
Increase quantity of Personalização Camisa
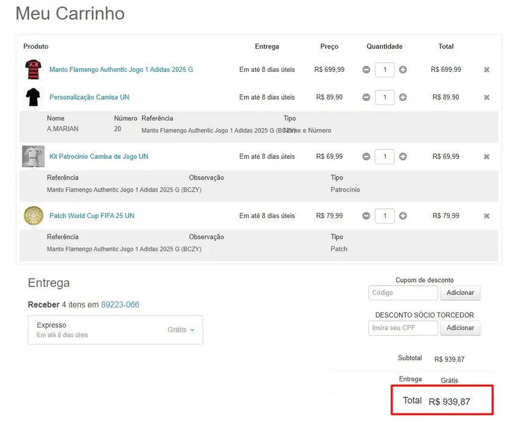click(x=403, y=97)
